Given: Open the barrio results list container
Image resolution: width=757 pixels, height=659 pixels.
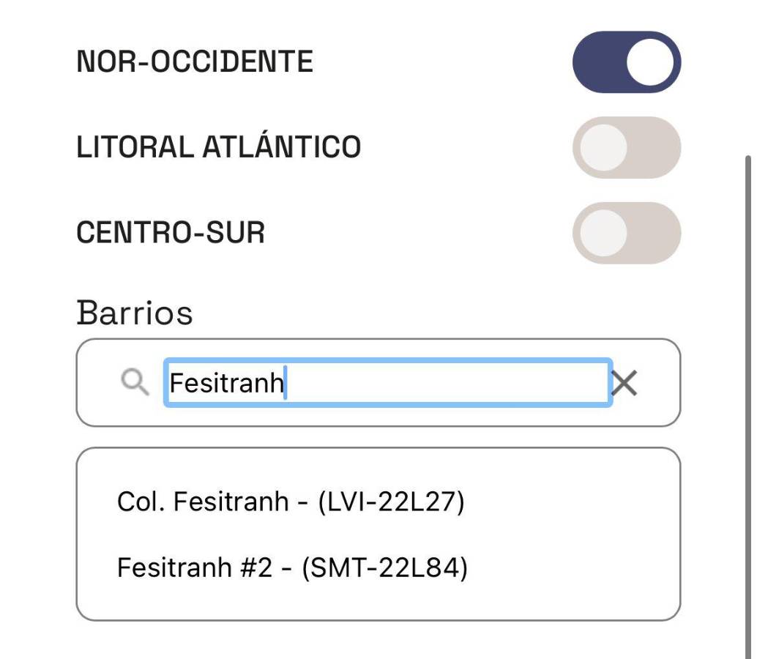Looking at the screenshot, I should click(378, 532).
